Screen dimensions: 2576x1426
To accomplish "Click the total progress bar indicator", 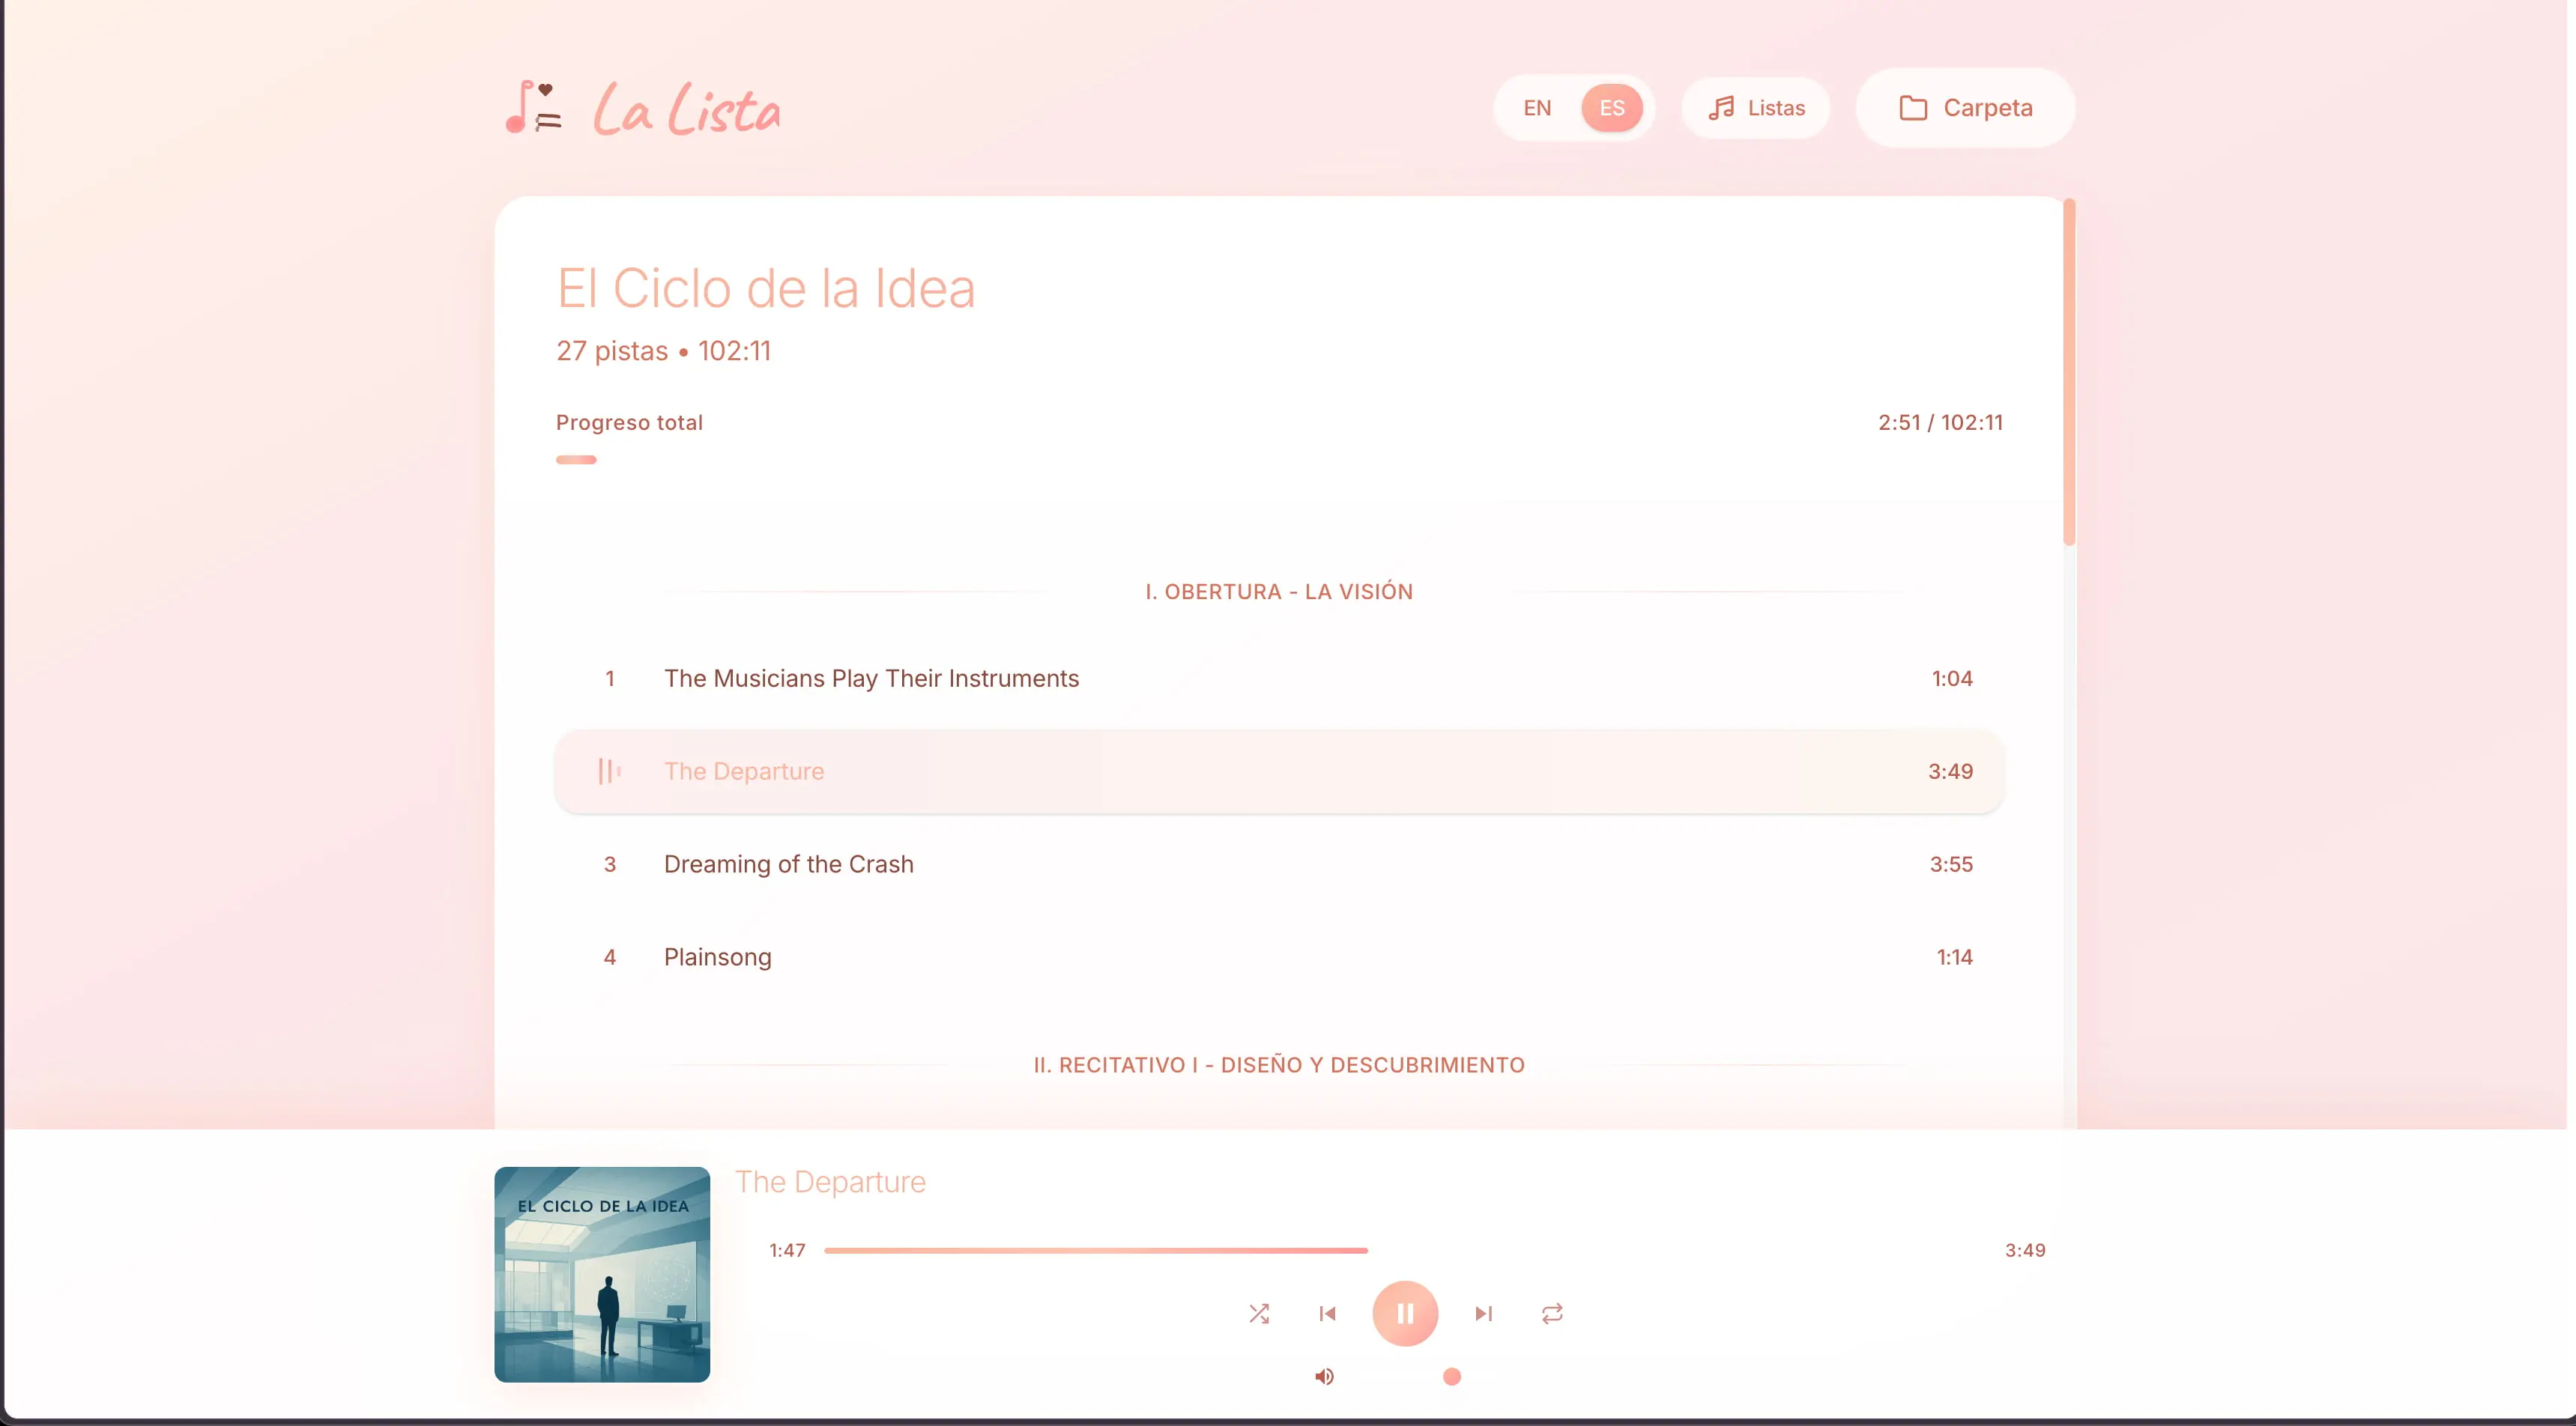I will click(x=576, y=460).
